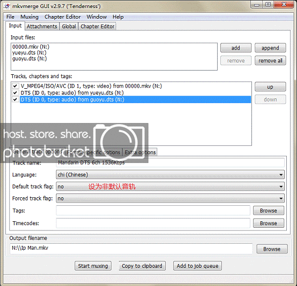Switch to the Attachments tab

42,26
